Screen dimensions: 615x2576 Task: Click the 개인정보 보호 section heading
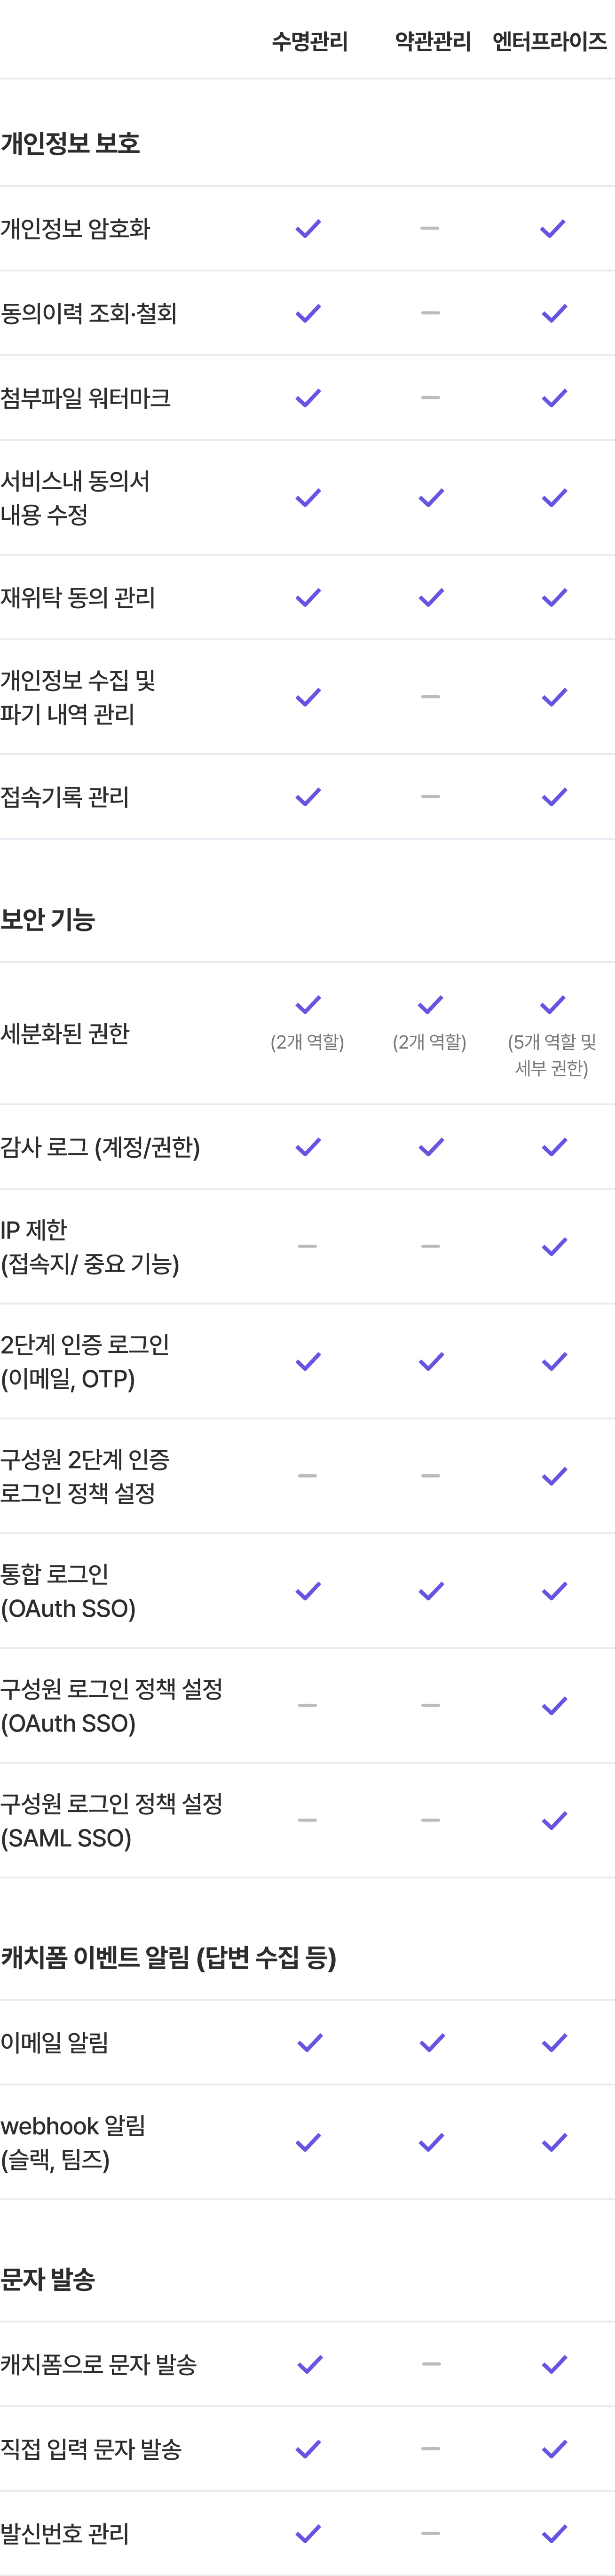pos(70,143)
